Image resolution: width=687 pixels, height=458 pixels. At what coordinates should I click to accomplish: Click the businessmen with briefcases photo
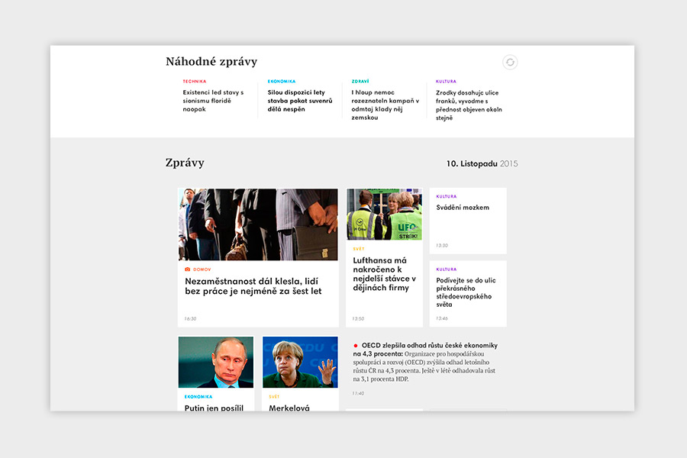(x=258, y=224)
